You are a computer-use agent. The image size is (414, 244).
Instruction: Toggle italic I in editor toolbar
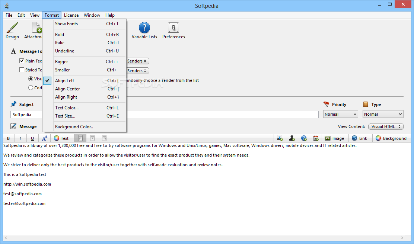20,138
